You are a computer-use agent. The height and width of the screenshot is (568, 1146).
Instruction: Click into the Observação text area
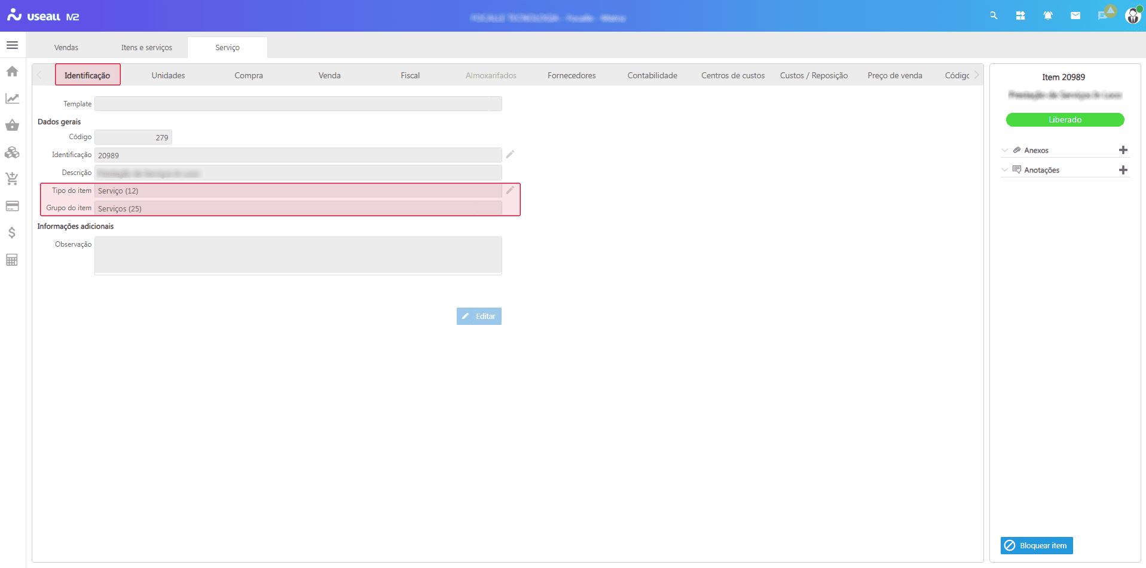[x=298, y=256]
